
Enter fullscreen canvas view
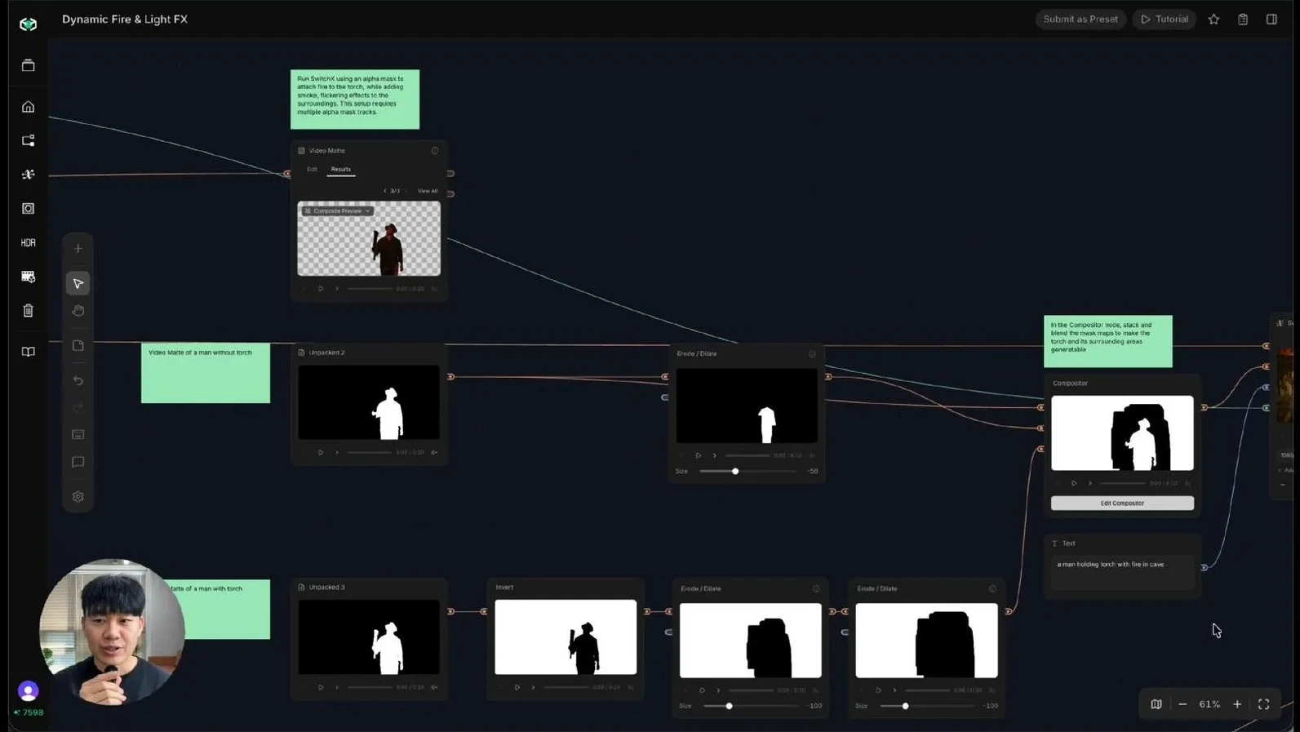tap(1263, 704)
